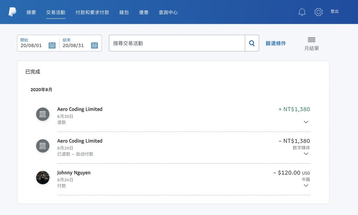Viewport: 358px width, 215px height.
Task: Expand the -NT$1,380 Aero Coding transaction
Action: tap(306, 153)
